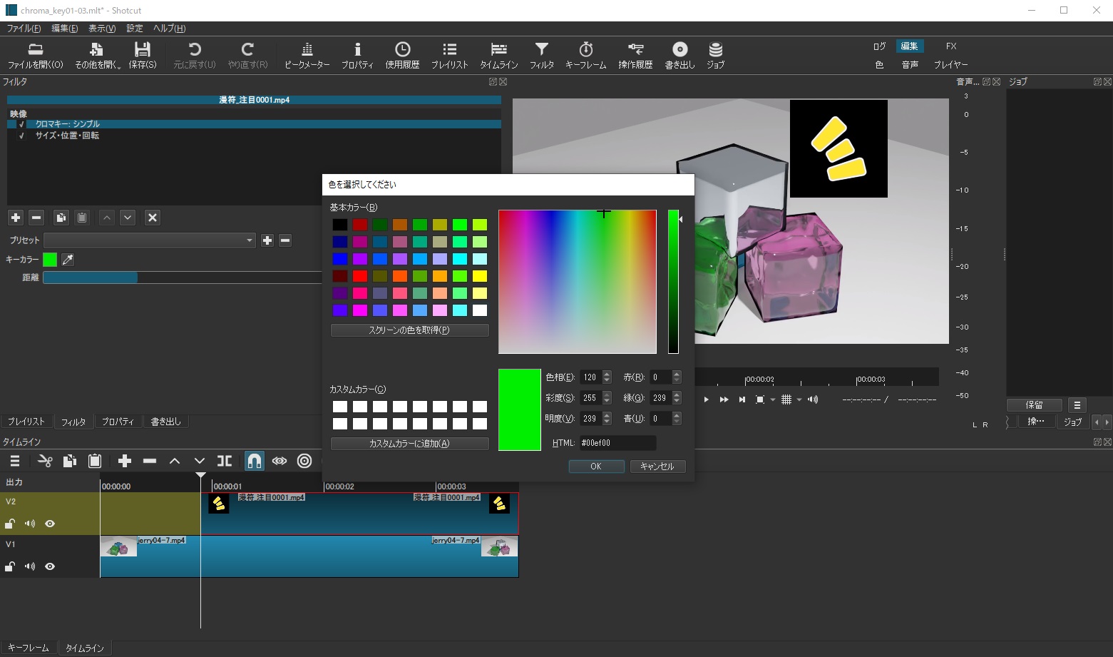1113x657 pixels.
Task: Open 表示 menu
Action: point(102,29)
